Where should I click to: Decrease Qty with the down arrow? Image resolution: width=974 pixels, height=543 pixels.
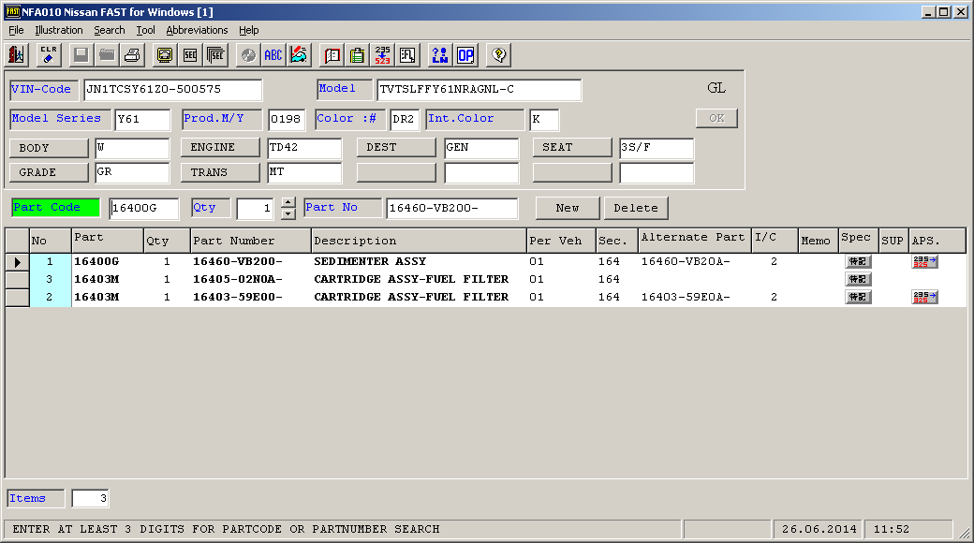pyautogui.click(x=288, y=213)
